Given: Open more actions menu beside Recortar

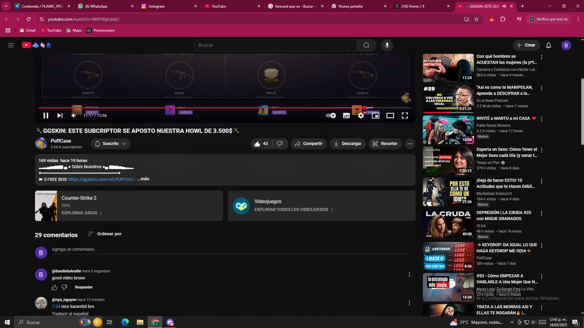Looking at the screenshot, I should [410, 144].
